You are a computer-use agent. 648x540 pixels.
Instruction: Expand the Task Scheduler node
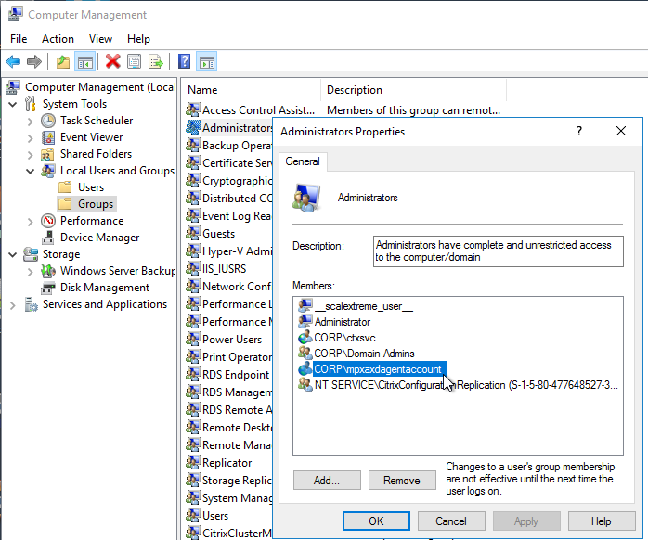coord(30,122)
